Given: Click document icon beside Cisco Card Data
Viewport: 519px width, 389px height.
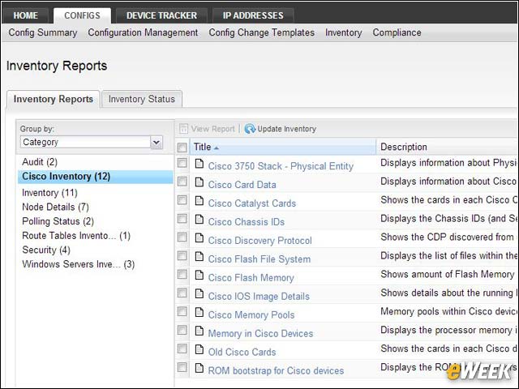Looking at the screenshot, I should (x=199, y=182).
